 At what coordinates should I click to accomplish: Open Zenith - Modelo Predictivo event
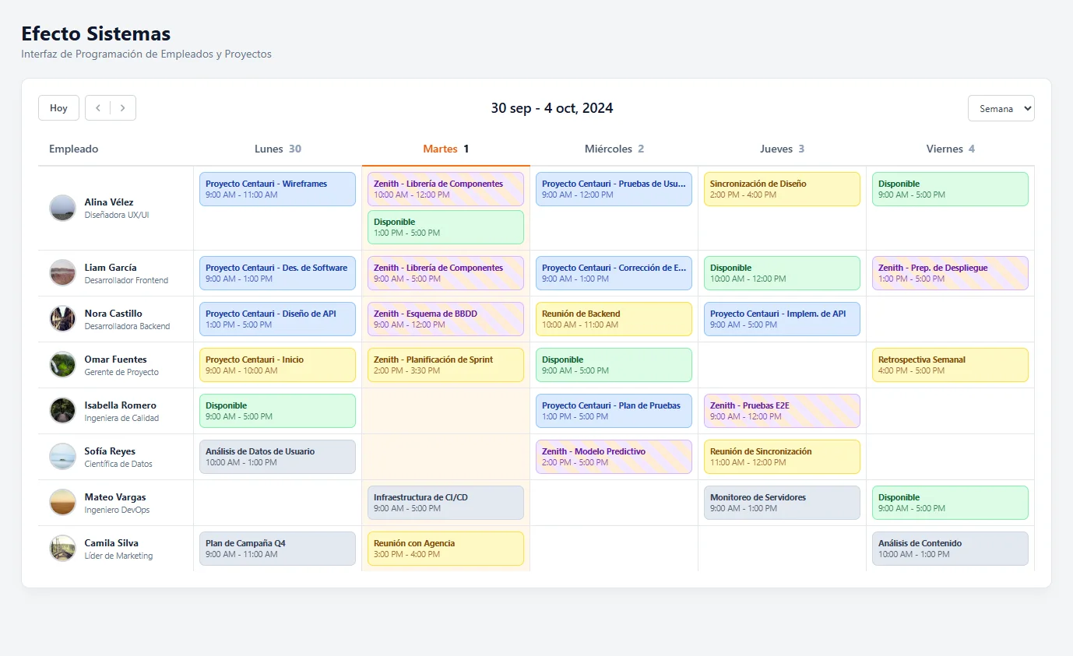coord(614,457)
